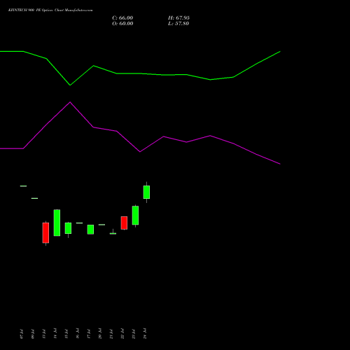The image size is (350, 350).
Task: Select the open value O: 60.00
Action: click(x=122, y=24)
